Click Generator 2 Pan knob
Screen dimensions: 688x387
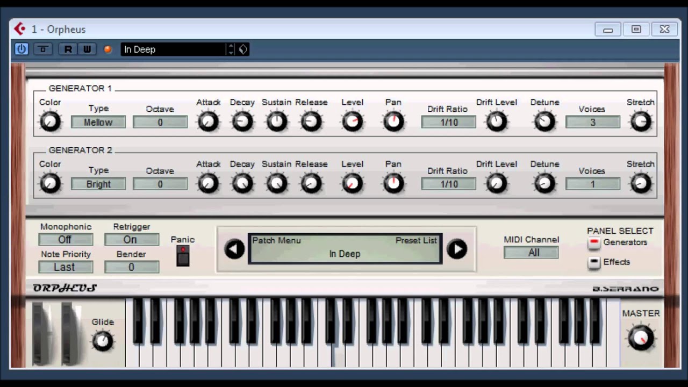click(x=393, y=183)
